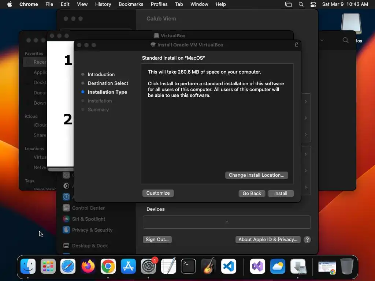375x281 pixels.
Task: Open TextEdit from the Dock
Action: coord(168,266)
